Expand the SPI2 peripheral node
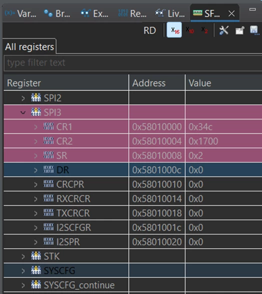 click(23, 98)
